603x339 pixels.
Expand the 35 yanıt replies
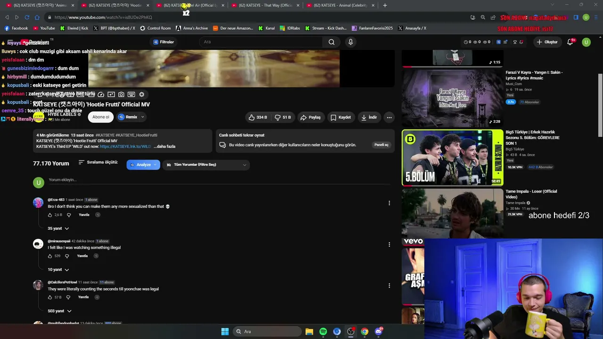[x=58, y=228]
